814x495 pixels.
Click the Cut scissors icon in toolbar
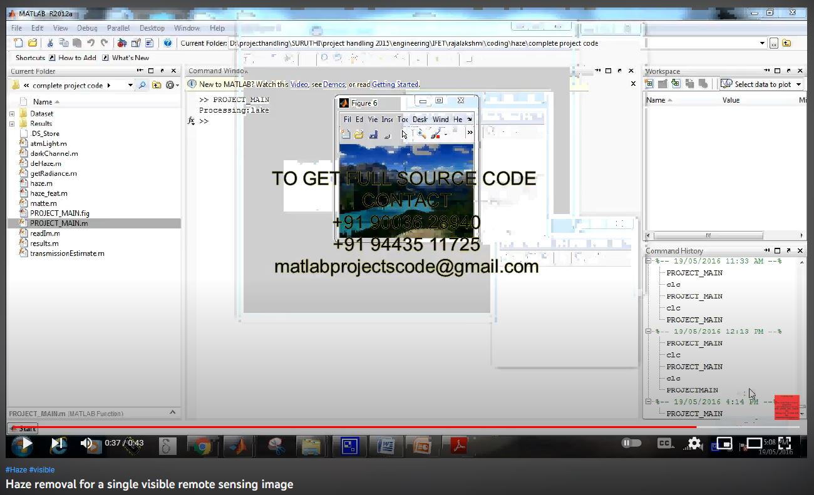(x=50, y=43)
